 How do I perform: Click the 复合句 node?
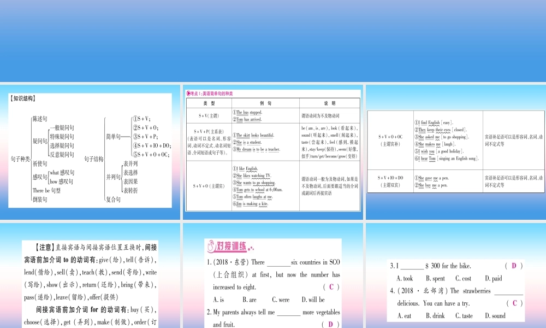coord(113,200)
